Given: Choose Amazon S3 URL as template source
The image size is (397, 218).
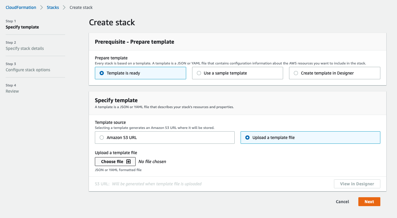Looking at the screenshot, I should 165,138.
